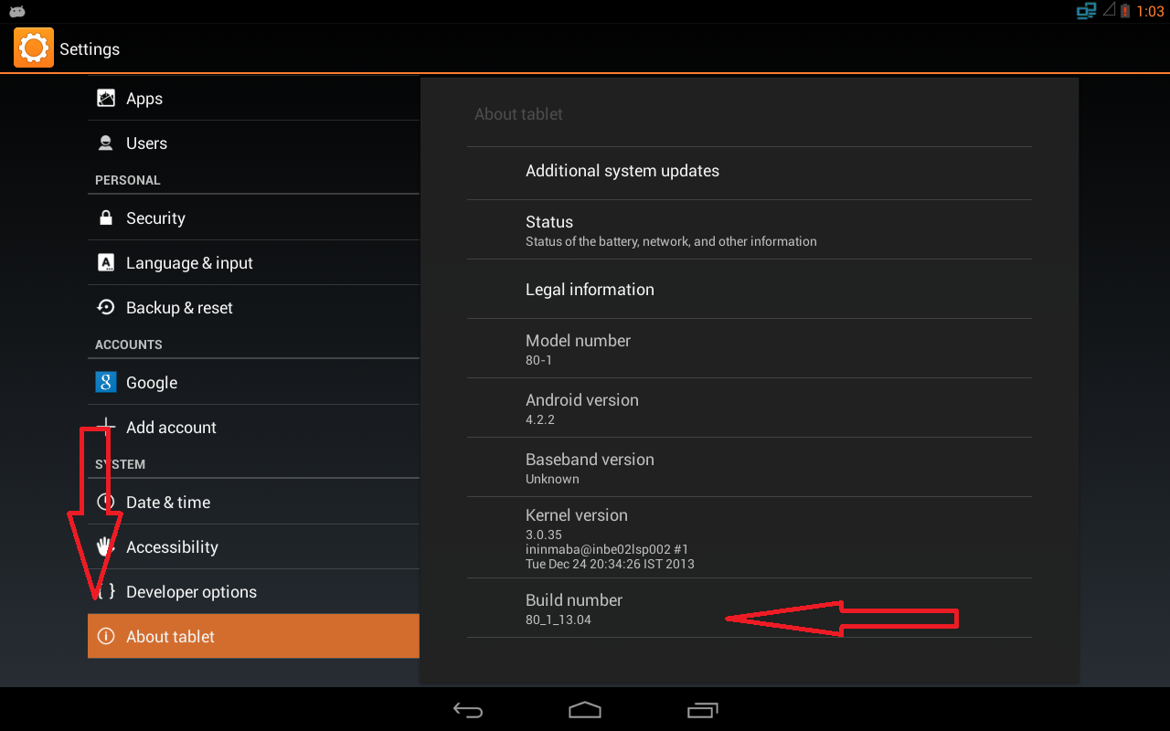Viewport: 1170px width, 731px height.
Task: Open Legal information
Action: [750, 289]
